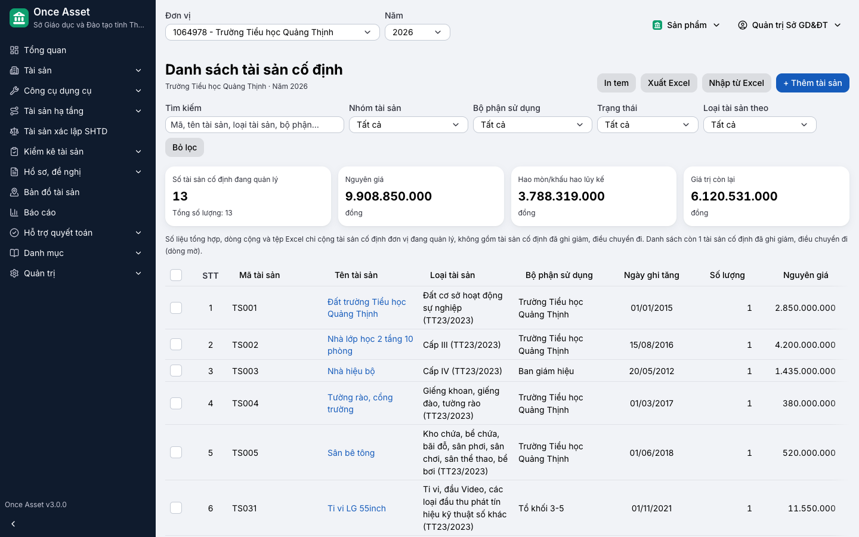Collapse the sidebar with the arrow icon
Screen dimensions: 859x537
13,524
